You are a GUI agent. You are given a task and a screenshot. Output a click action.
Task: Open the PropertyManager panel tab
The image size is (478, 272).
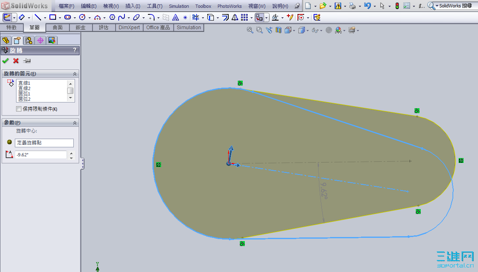point(17,40)
